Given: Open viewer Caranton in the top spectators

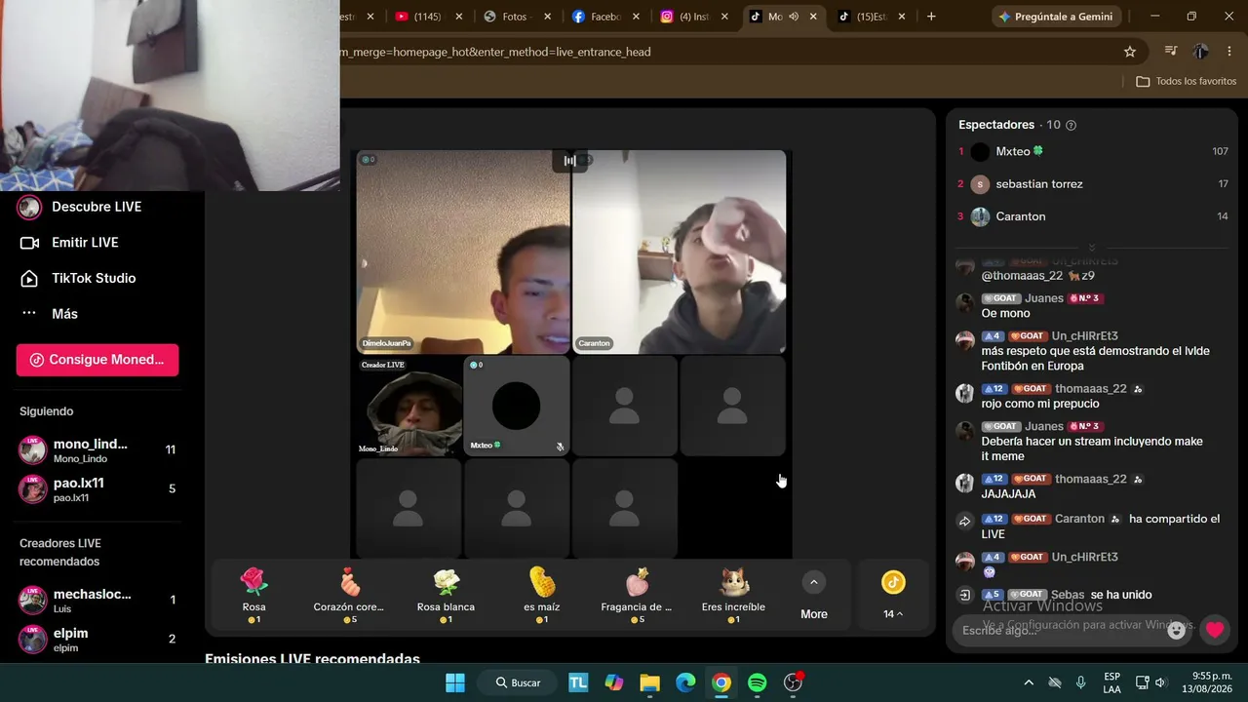Looking at the screenshot, I should tap(1092, 216).
